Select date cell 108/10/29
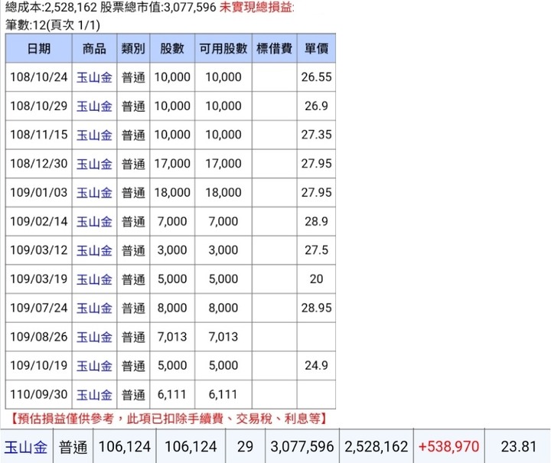 (x=39, y=106)
